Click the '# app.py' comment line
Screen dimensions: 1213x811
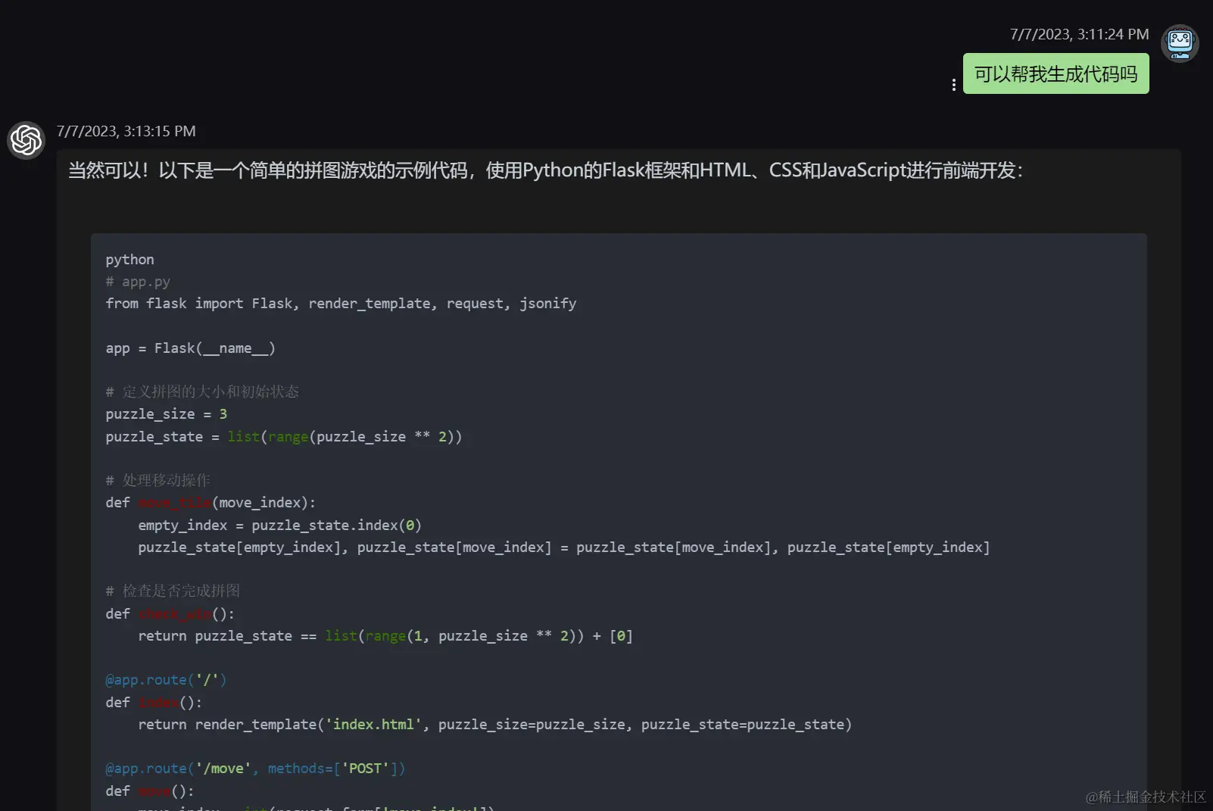(x=138, y=282)
